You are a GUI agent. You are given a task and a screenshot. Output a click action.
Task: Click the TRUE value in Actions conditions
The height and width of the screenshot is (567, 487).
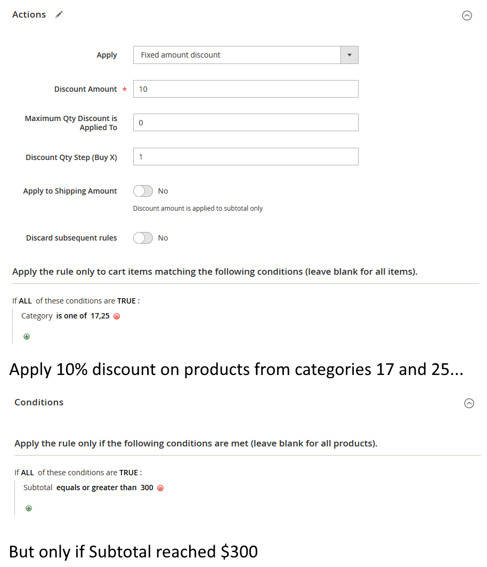[127, 301]
